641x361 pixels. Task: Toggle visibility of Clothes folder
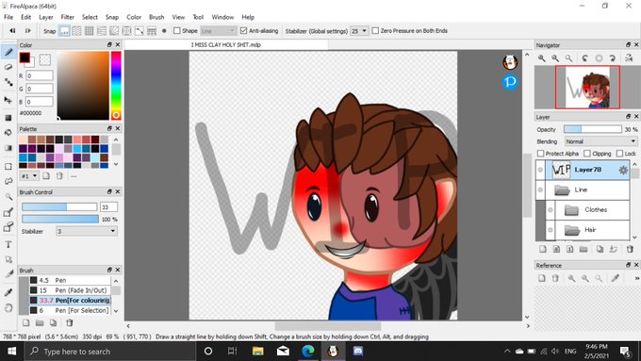pyautogui.click(x=551, y=210)
